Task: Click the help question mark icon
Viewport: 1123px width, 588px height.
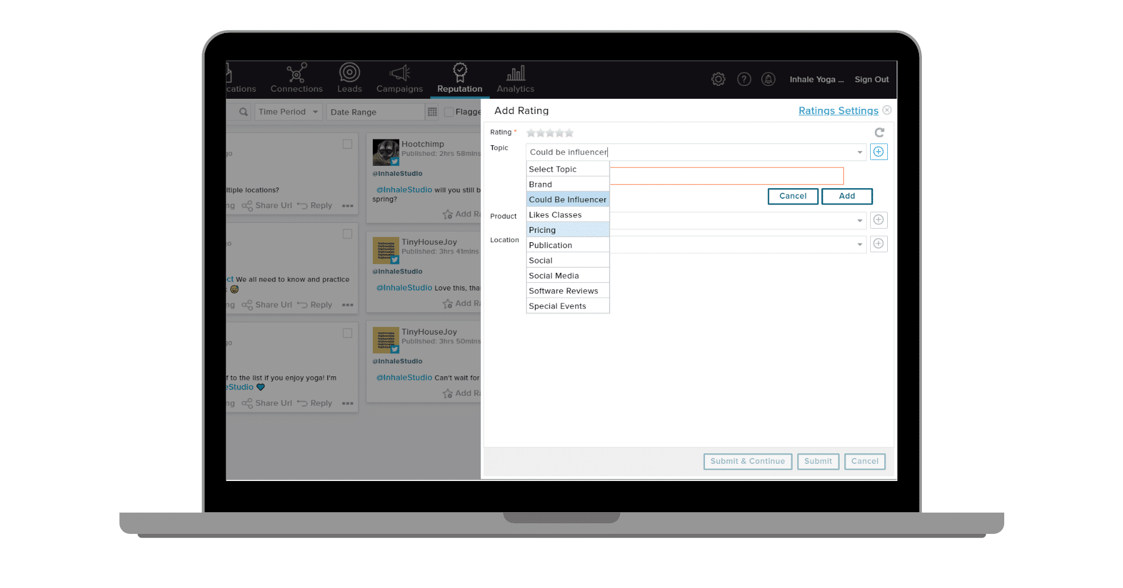Action: pos(744,79)
